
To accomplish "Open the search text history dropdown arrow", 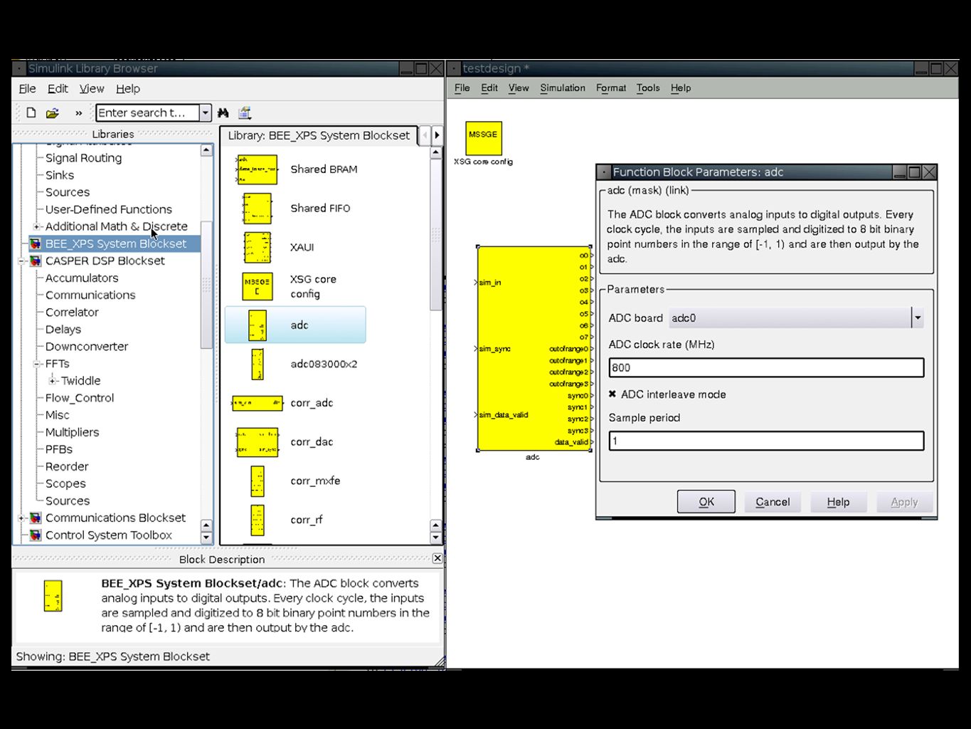I will (205, 112).
